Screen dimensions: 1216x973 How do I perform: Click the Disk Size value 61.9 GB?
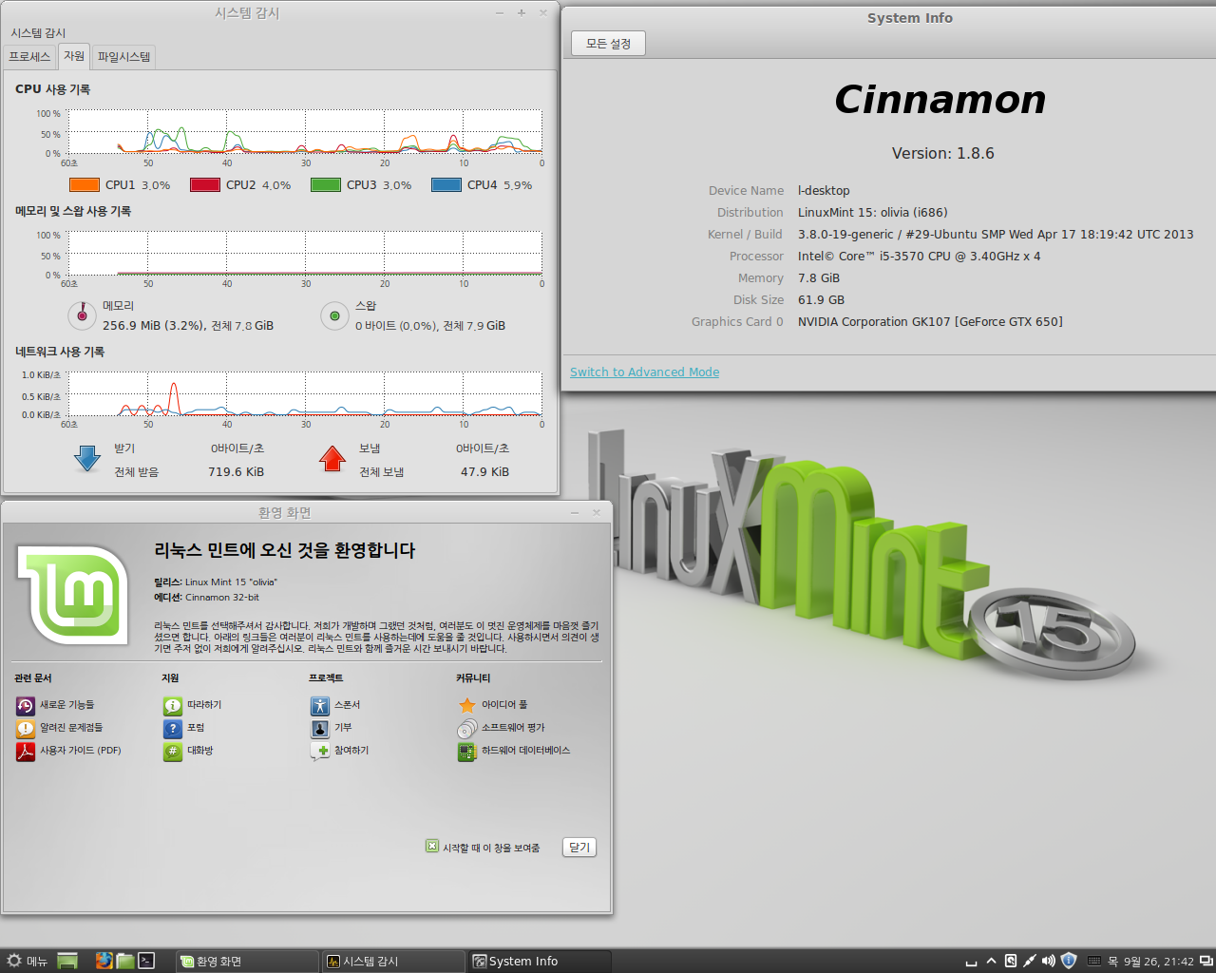(x=821, y=300)
